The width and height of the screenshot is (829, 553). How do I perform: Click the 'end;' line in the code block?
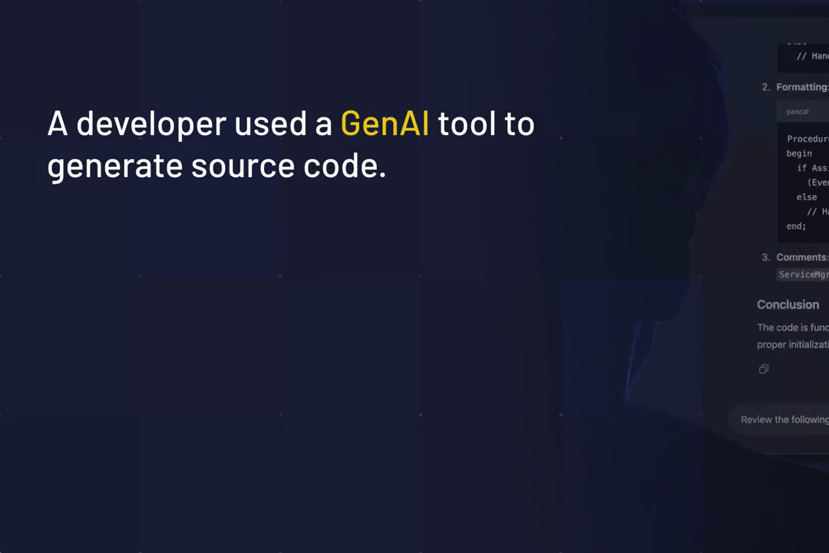796,226
